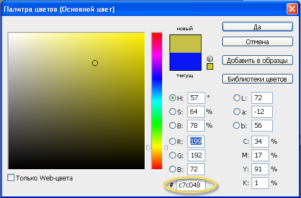Close the color picker dialog with the X button
The image size is (301, 198).
coord(292,9)
